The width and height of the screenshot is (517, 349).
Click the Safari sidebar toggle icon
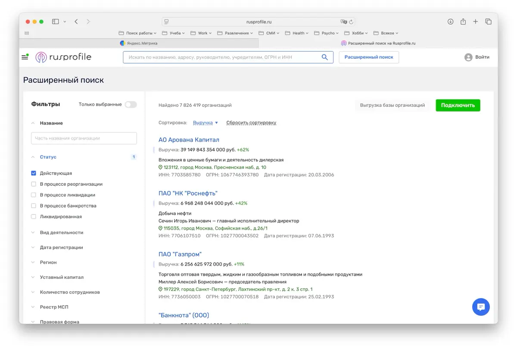[56, 22]
